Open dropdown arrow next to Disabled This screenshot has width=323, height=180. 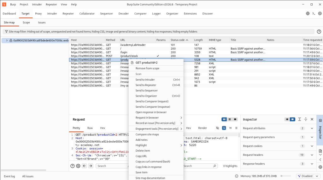click(x=317, y=176)
